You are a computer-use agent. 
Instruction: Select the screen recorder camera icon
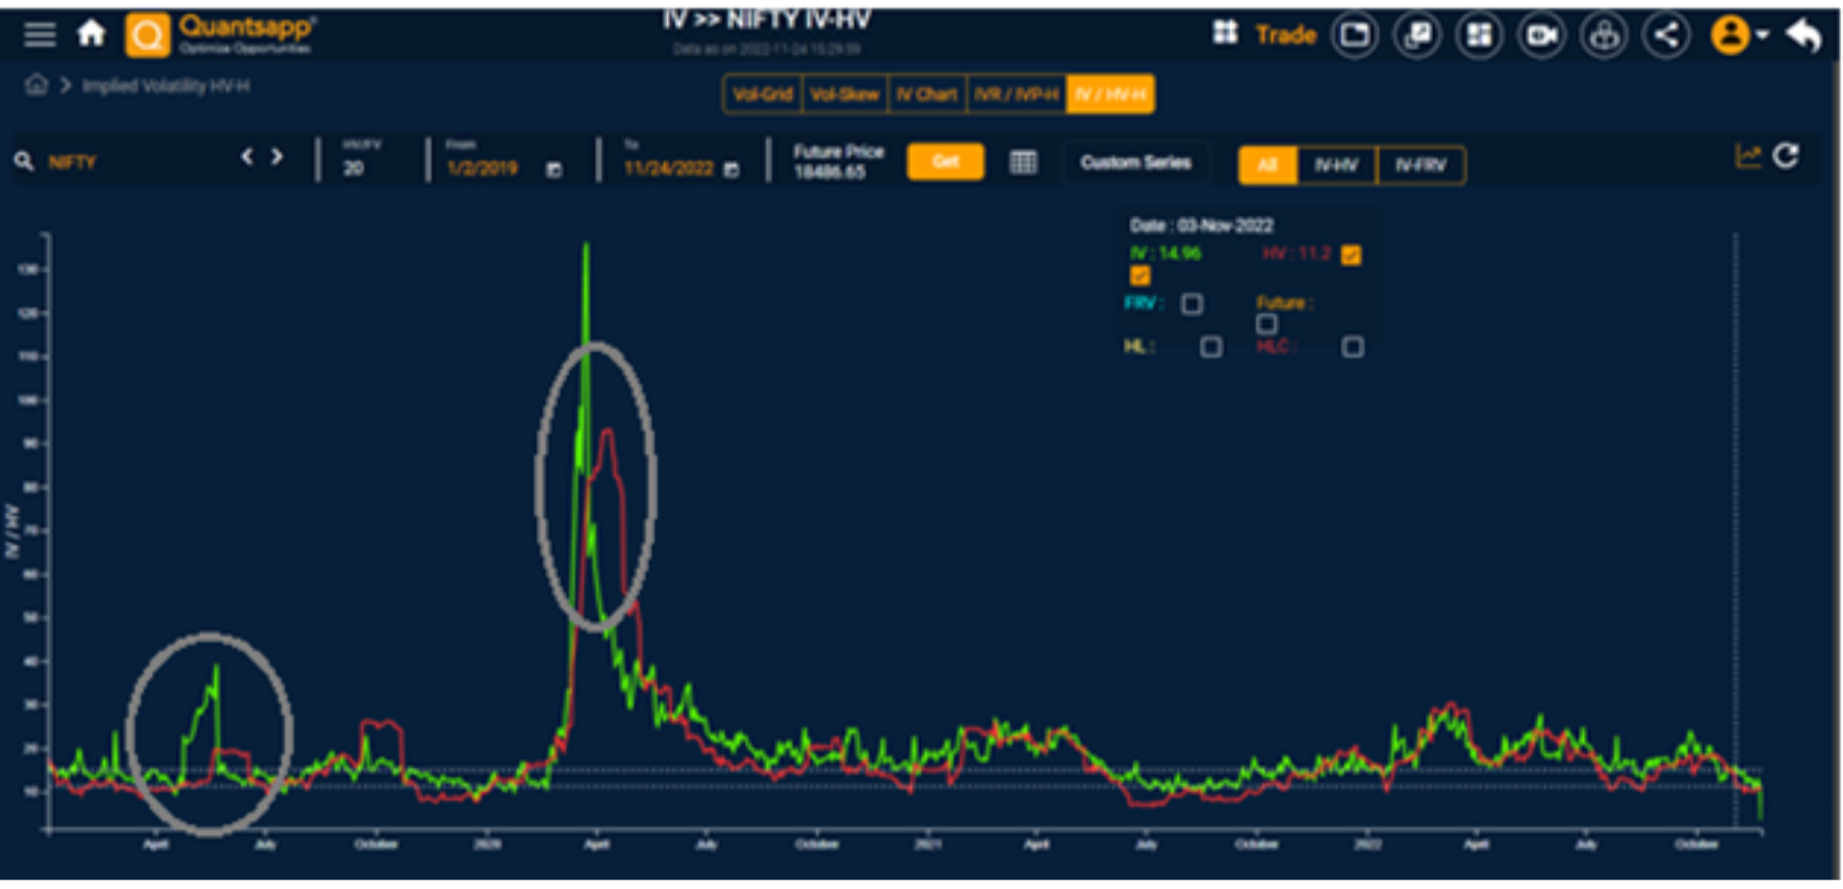[x=1542, y=35]
